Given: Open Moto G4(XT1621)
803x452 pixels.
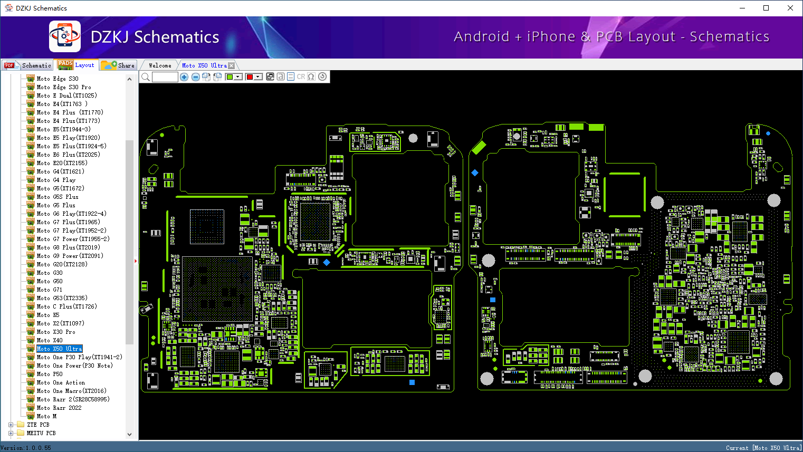Looking at the screenshot, I should (60, 171).
